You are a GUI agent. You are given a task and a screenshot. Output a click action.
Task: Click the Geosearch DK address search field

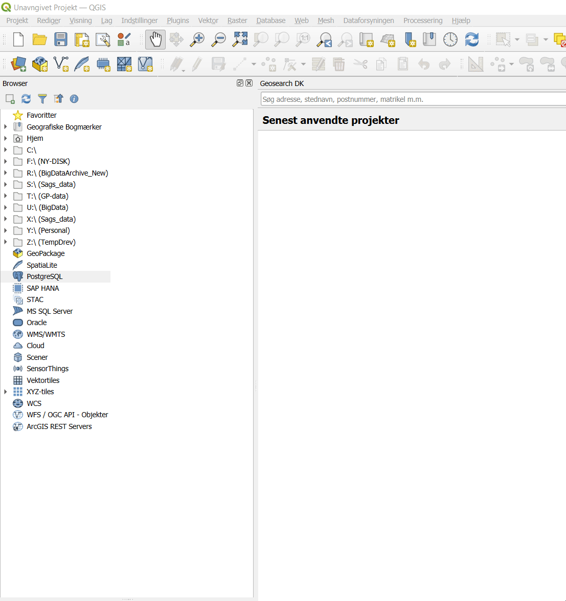(x=413, y=99)
